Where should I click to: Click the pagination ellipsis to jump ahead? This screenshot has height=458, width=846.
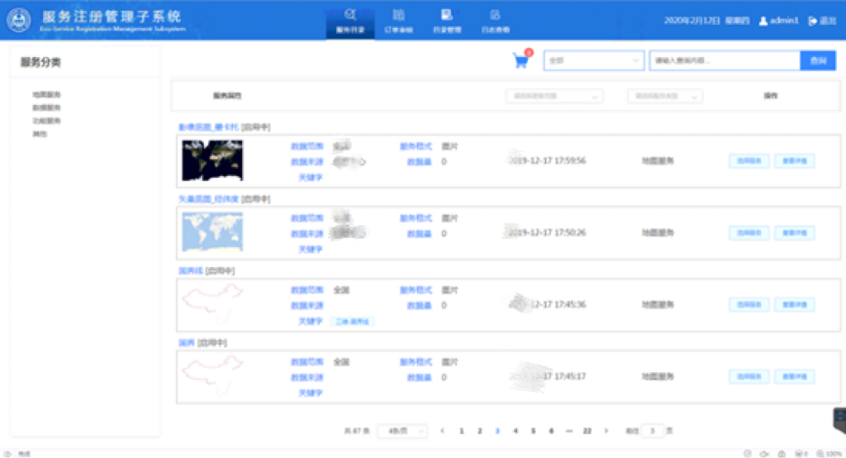tap(568, 431)
